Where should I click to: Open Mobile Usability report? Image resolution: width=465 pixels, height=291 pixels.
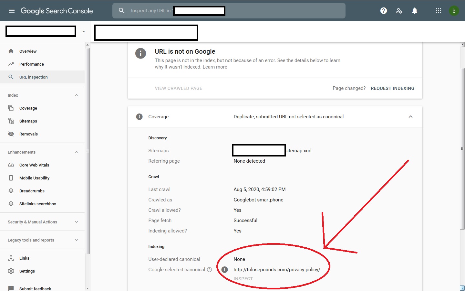[42, 178]
